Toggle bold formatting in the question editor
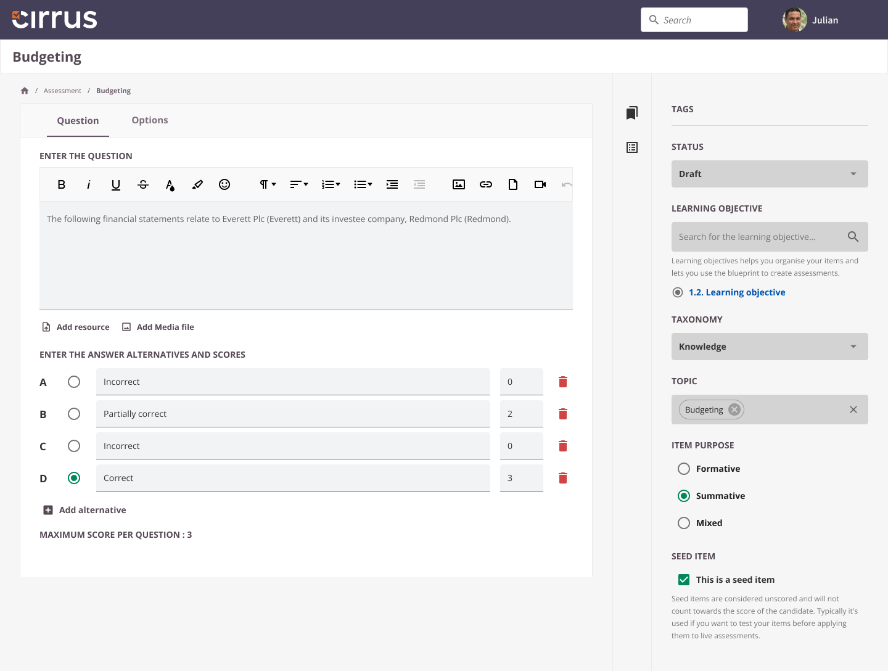 coord(61,184)
